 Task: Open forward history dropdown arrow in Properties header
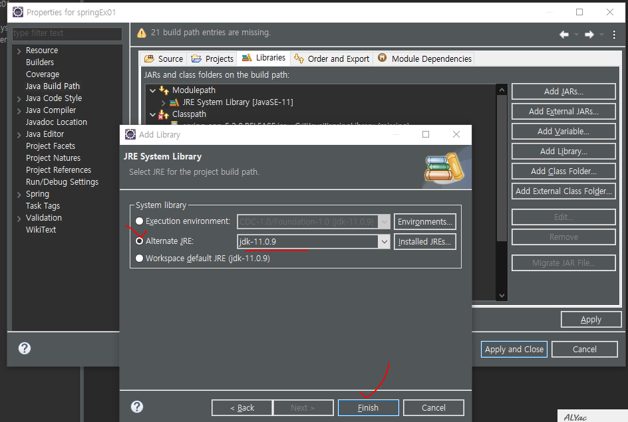click(x=601, y=35)
